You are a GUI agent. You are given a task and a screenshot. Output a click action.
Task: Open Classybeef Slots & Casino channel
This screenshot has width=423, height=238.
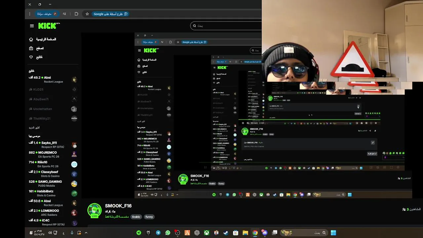[x=53, y=174]
